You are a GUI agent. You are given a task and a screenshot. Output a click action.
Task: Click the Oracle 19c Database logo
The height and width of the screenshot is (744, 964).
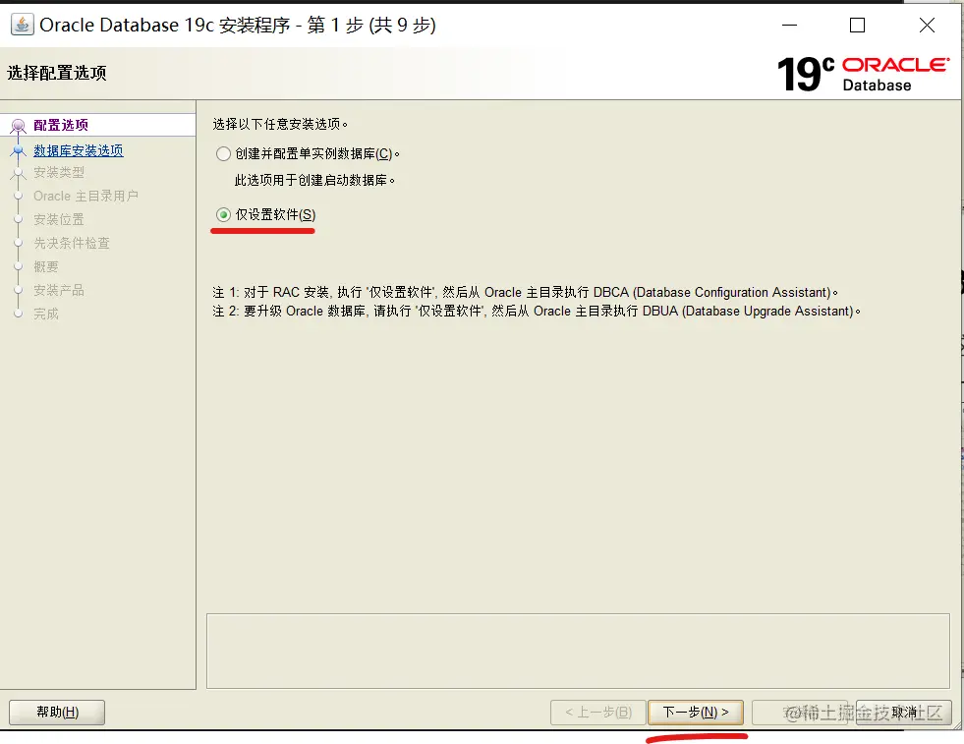click(x=864, y=74)
